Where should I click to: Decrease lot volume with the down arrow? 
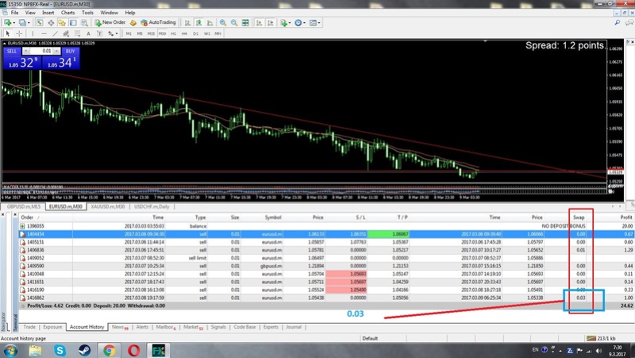click(x=26, y=51)
